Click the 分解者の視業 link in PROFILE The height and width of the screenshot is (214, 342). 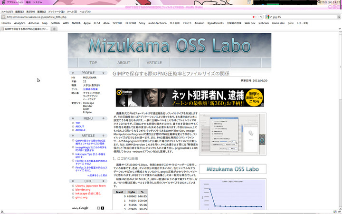click(90, 89)
